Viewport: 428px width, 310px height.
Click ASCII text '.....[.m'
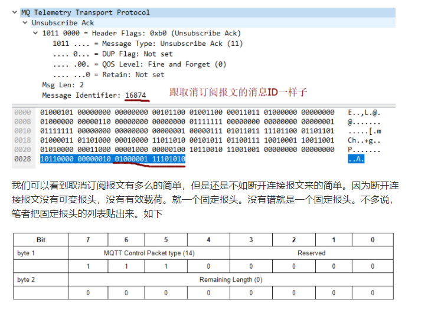coord(364,131)
